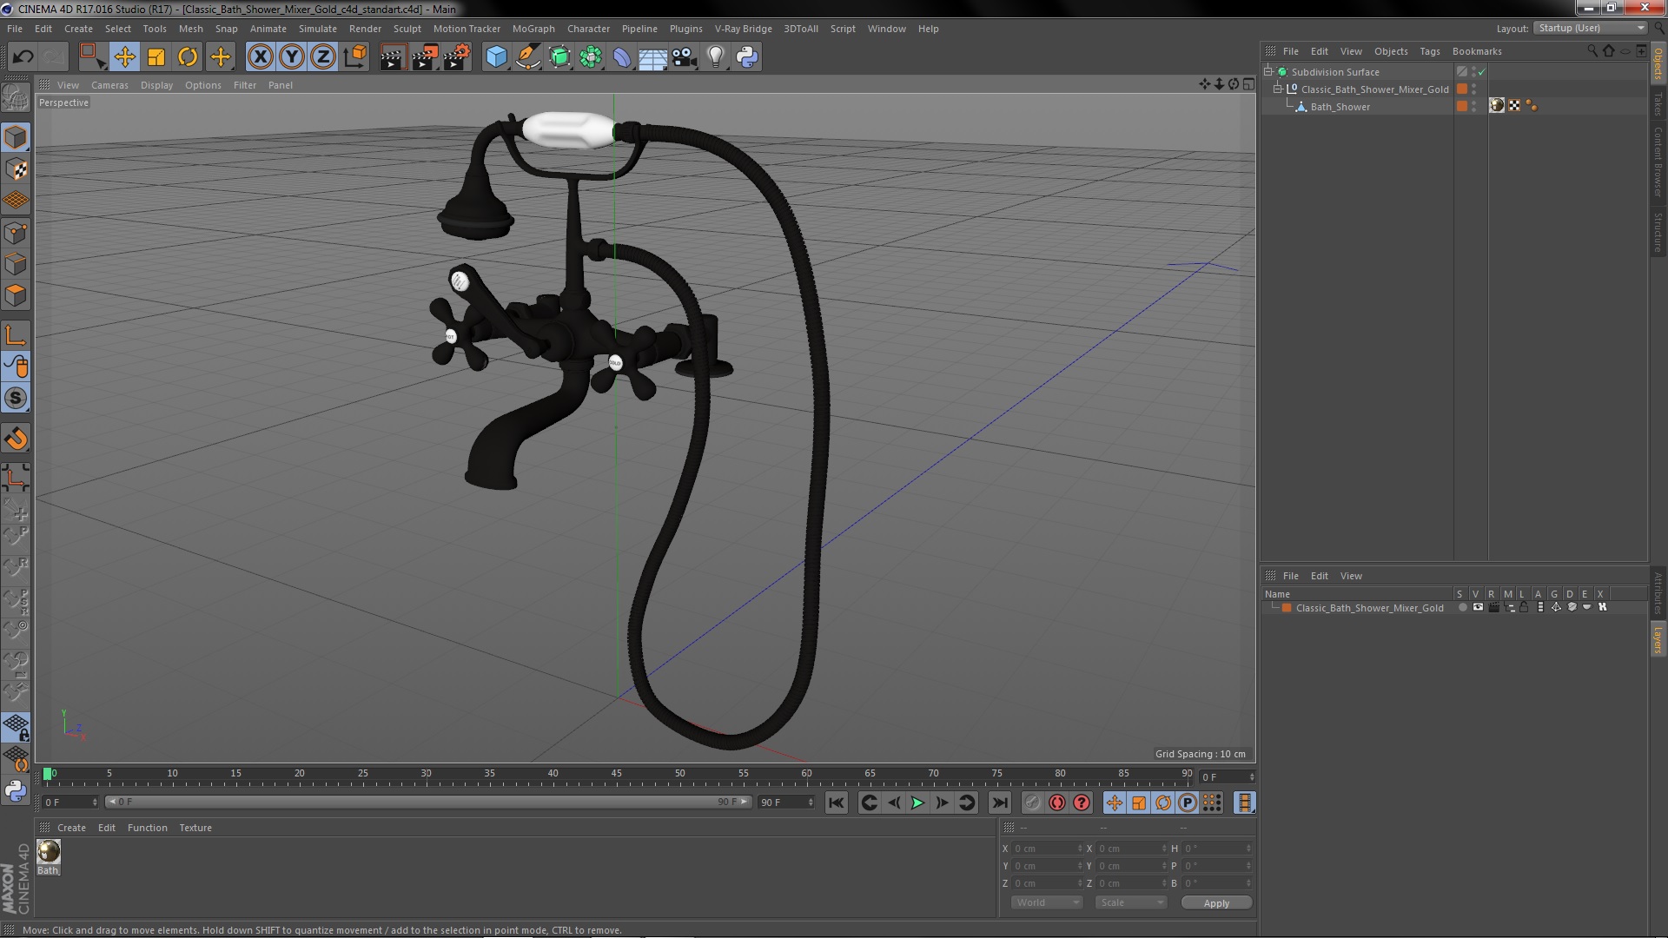Image resolution: width=1668 pixels, height=938 pixels.
Task: Click the Render to Picture Viewer icon
Action: 424,57
